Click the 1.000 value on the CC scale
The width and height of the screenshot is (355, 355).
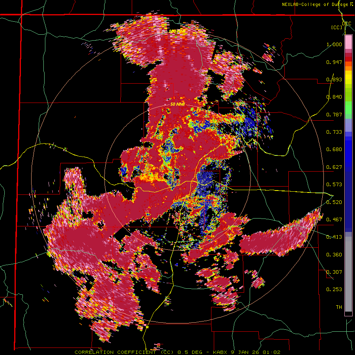(334, 44)
